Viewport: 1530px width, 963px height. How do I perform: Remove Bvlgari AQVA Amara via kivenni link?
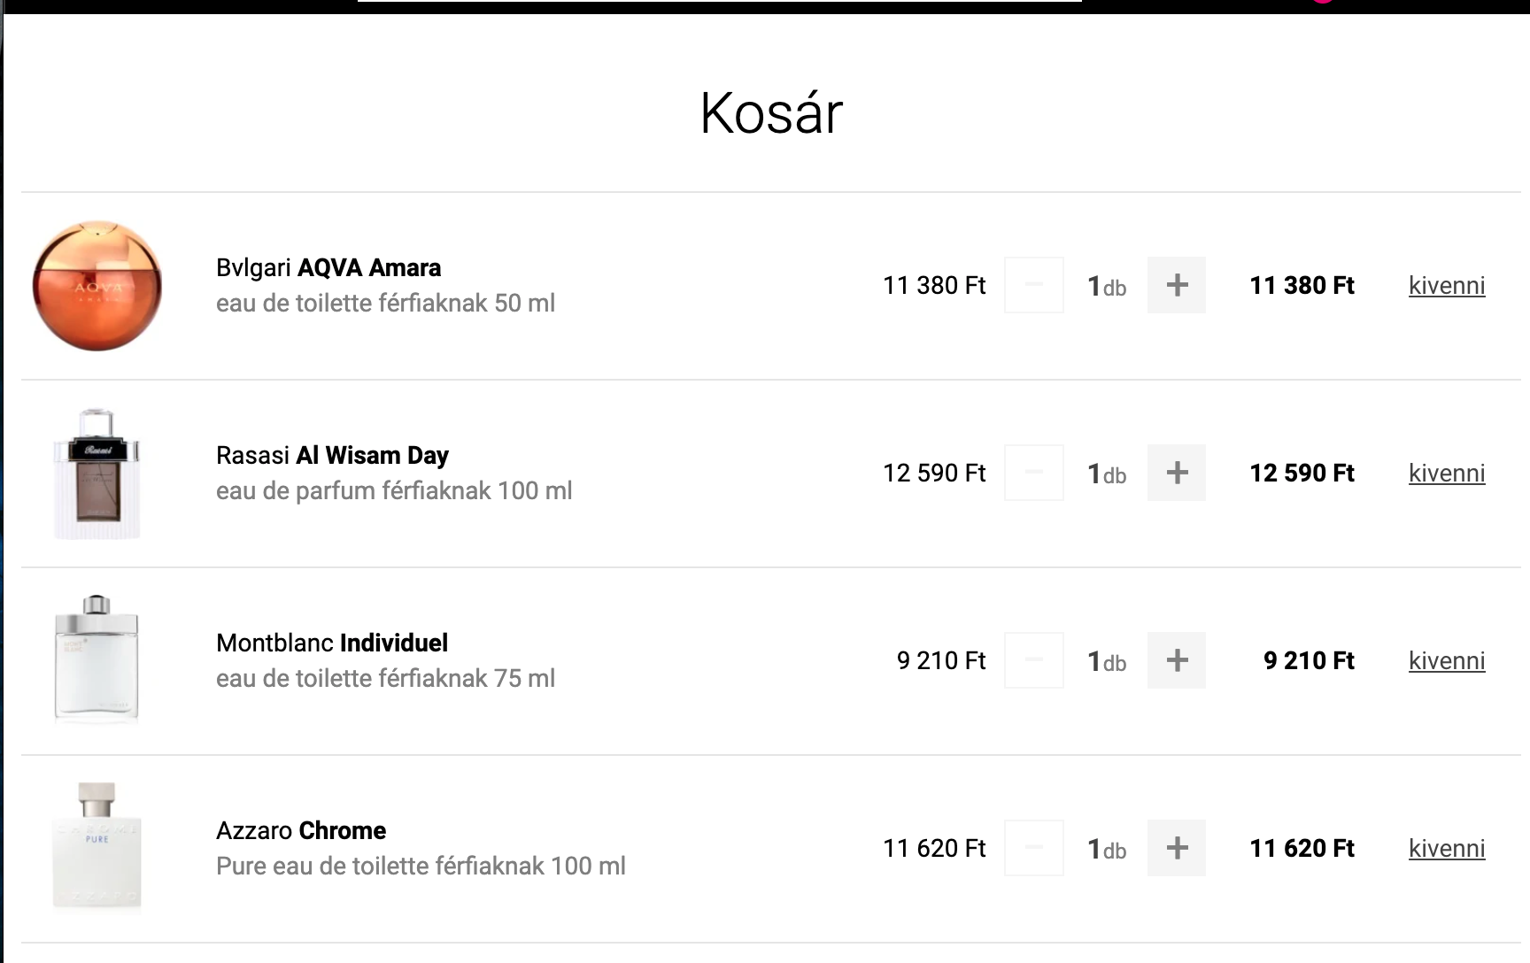[x=1447, y=286]
